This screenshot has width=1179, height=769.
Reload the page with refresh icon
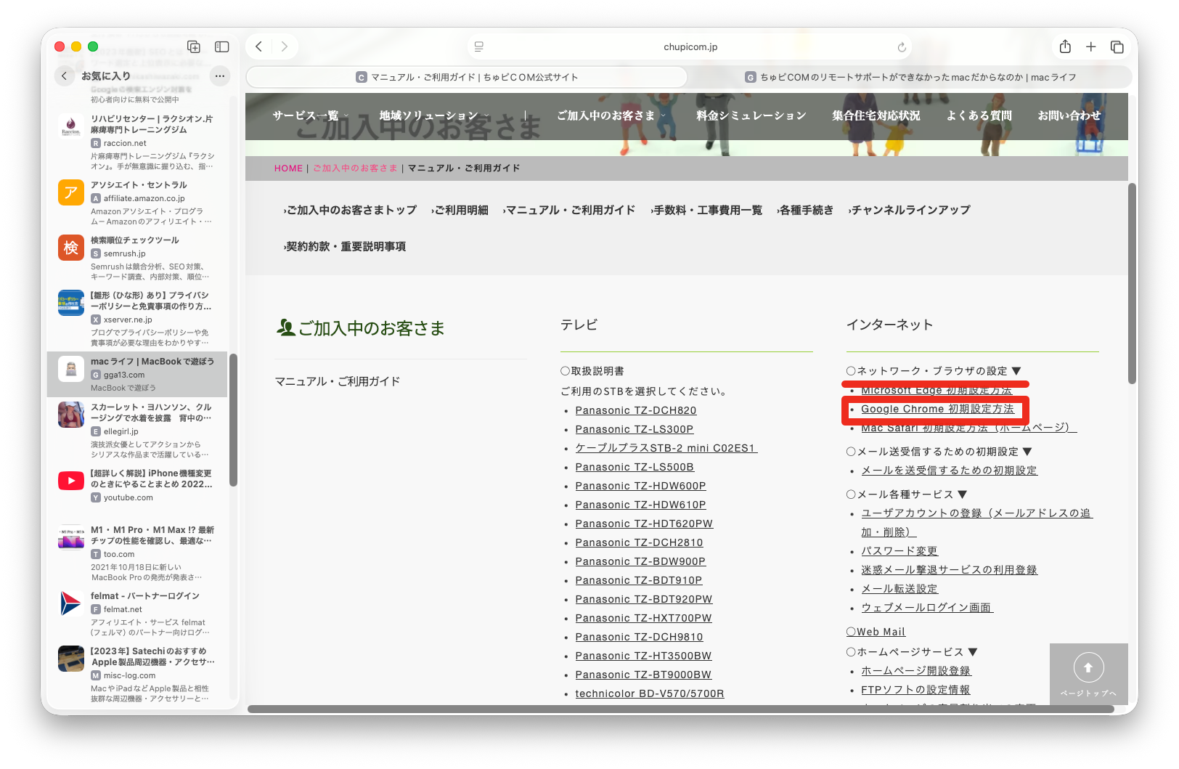point(902,47)
